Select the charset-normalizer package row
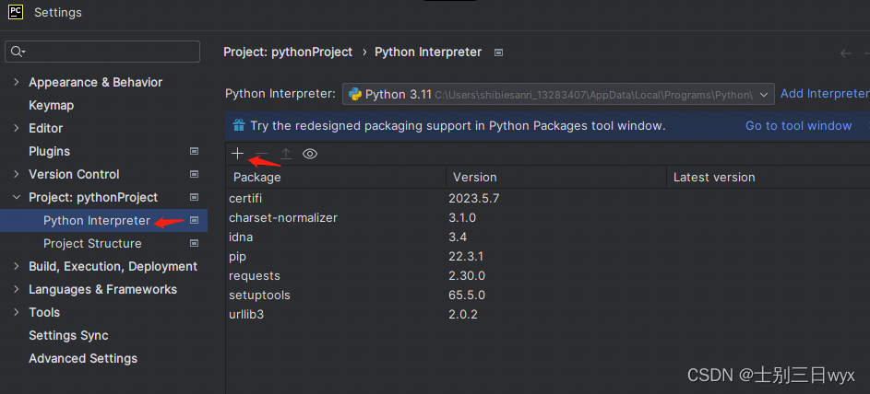This screenshot has height=394, width=870. pos(548,218)
